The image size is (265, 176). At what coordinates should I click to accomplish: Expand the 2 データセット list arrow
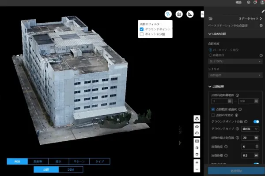[261, 19]
